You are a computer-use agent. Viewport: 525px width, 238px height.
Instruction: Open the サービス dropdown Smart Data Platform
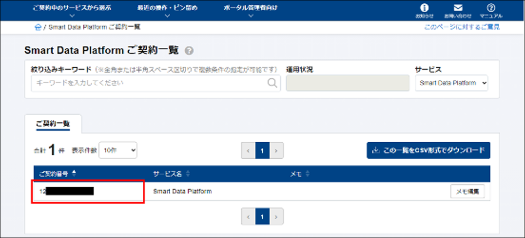[452, 83]
